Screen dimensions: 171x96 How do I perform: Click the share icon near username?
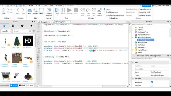point(156,6)
